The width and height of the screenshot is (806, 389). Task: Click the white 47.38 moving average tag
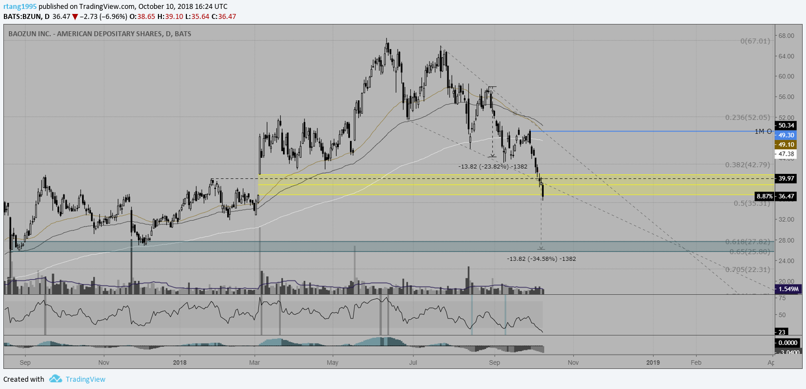(x=786, y=153)
